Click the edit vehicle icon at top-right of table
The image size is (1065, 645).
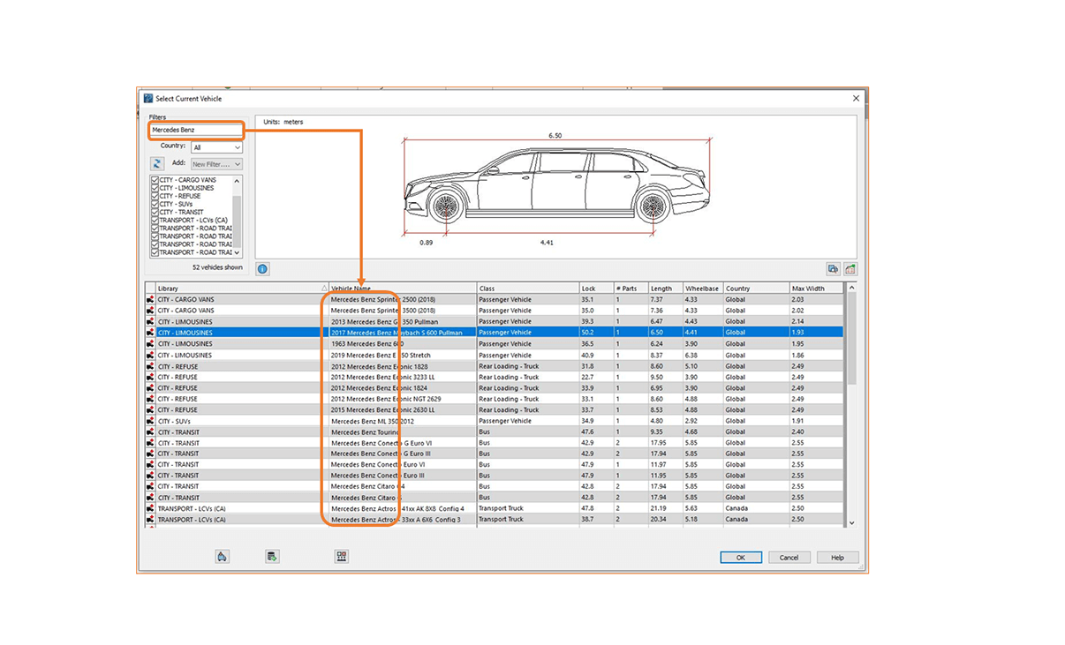click(850, 269)
